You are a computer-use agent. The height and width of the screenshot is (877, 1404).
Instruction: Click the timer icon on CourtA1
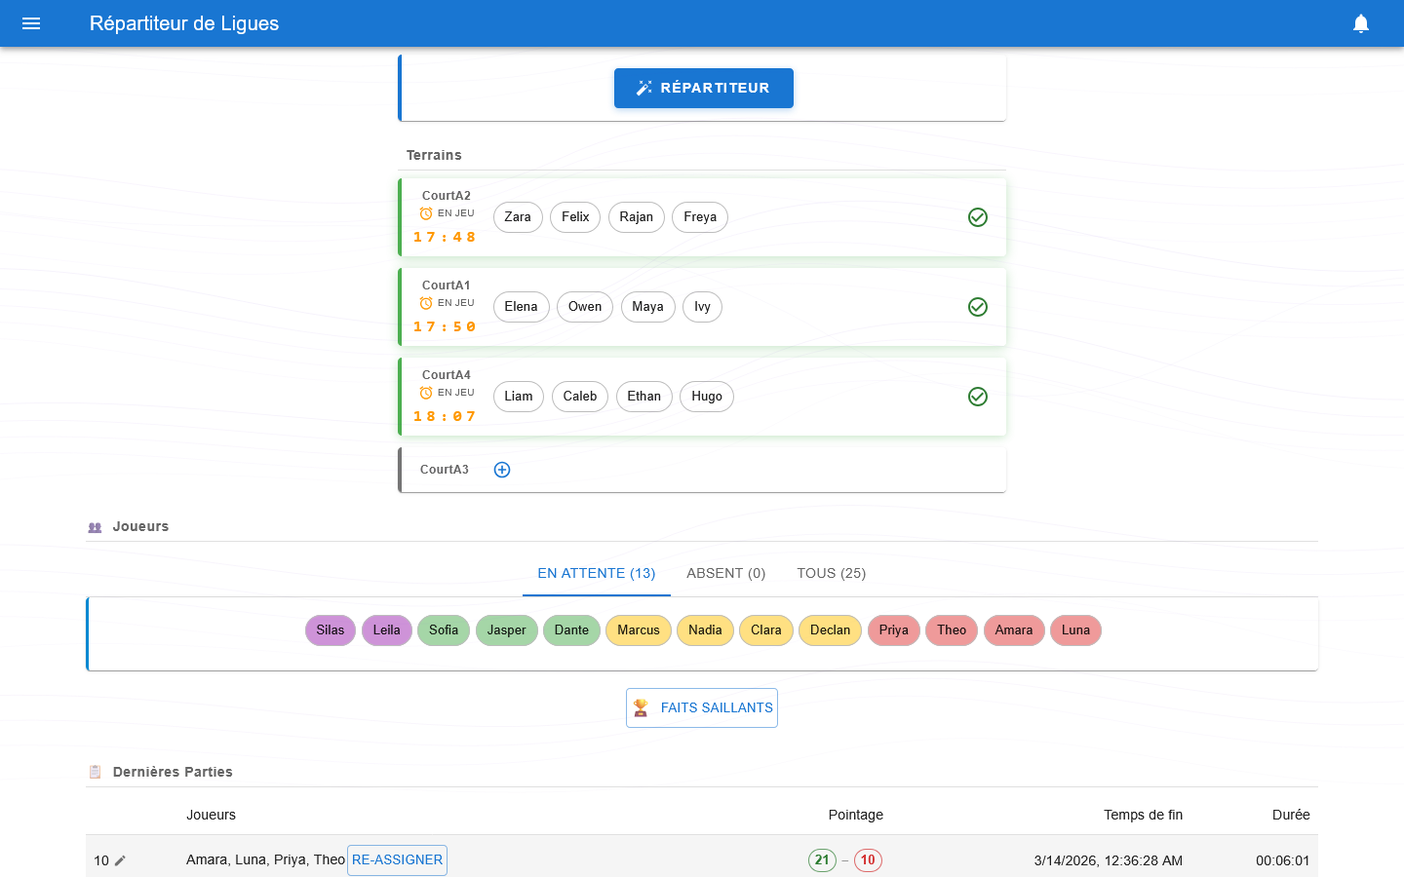click(x=425, y=302)
